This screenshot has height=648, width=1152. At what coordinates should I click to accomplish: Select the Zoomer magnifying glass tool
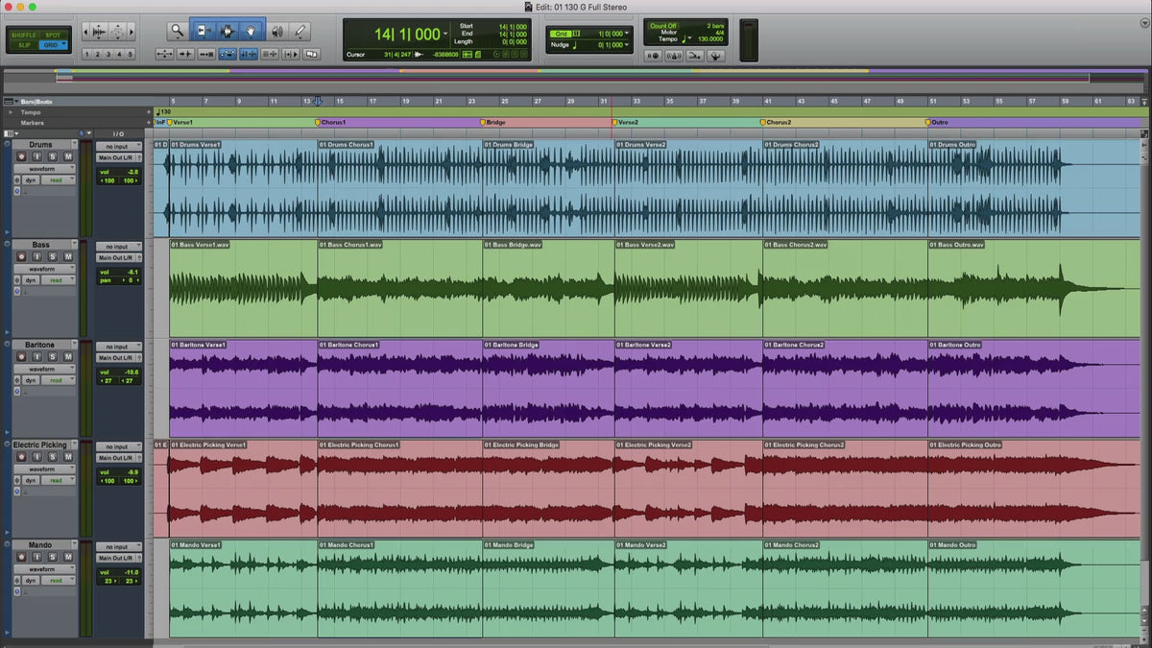pyautogui.click(x=178, y=31)
